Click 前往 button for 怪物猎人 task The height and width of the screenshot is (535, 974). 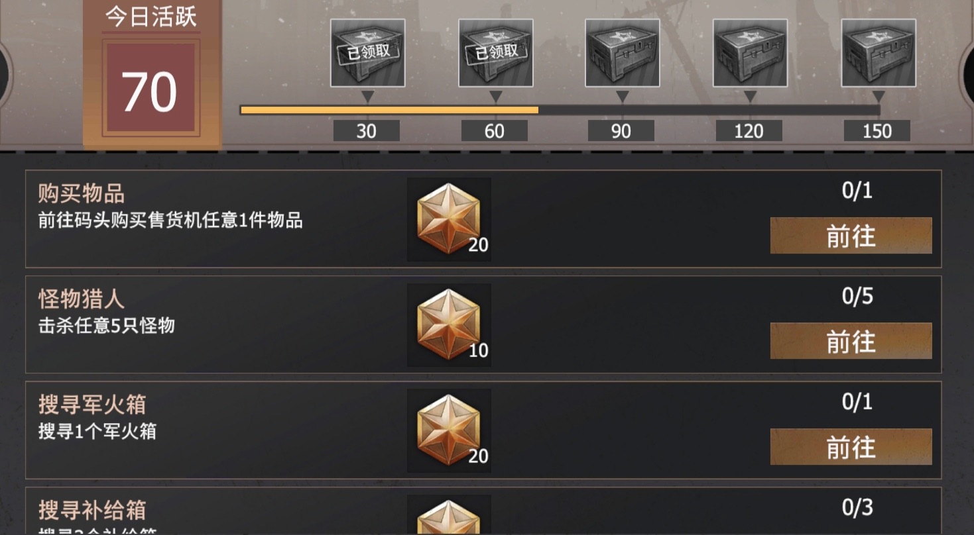[851, 341]
